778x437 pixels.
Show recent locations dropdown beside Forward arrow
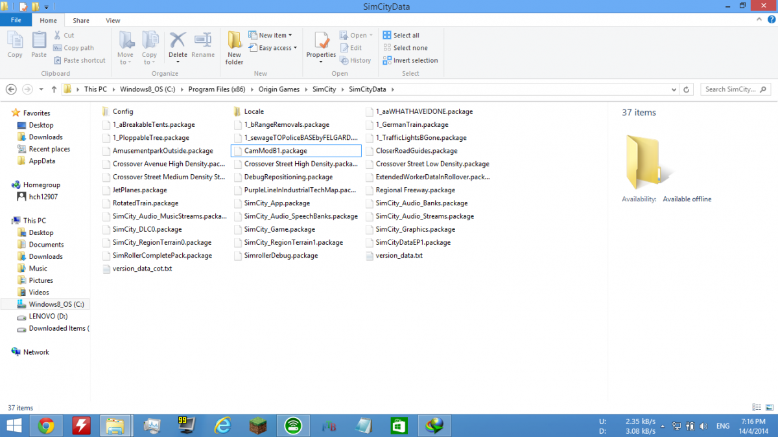click(41, 89)
